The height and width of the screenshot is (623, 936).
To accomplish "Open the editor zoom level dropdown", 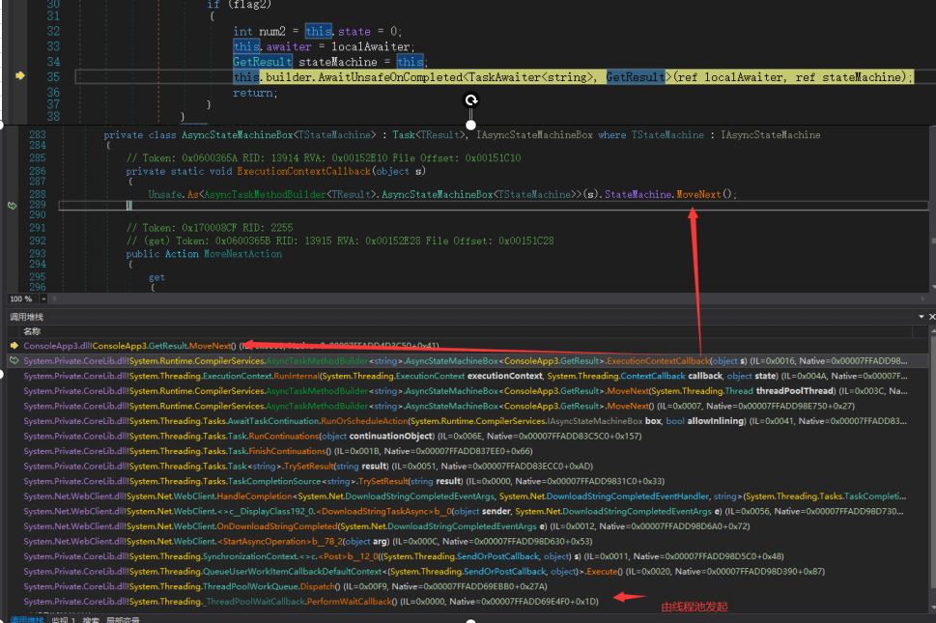I will [x=43, y=298].
